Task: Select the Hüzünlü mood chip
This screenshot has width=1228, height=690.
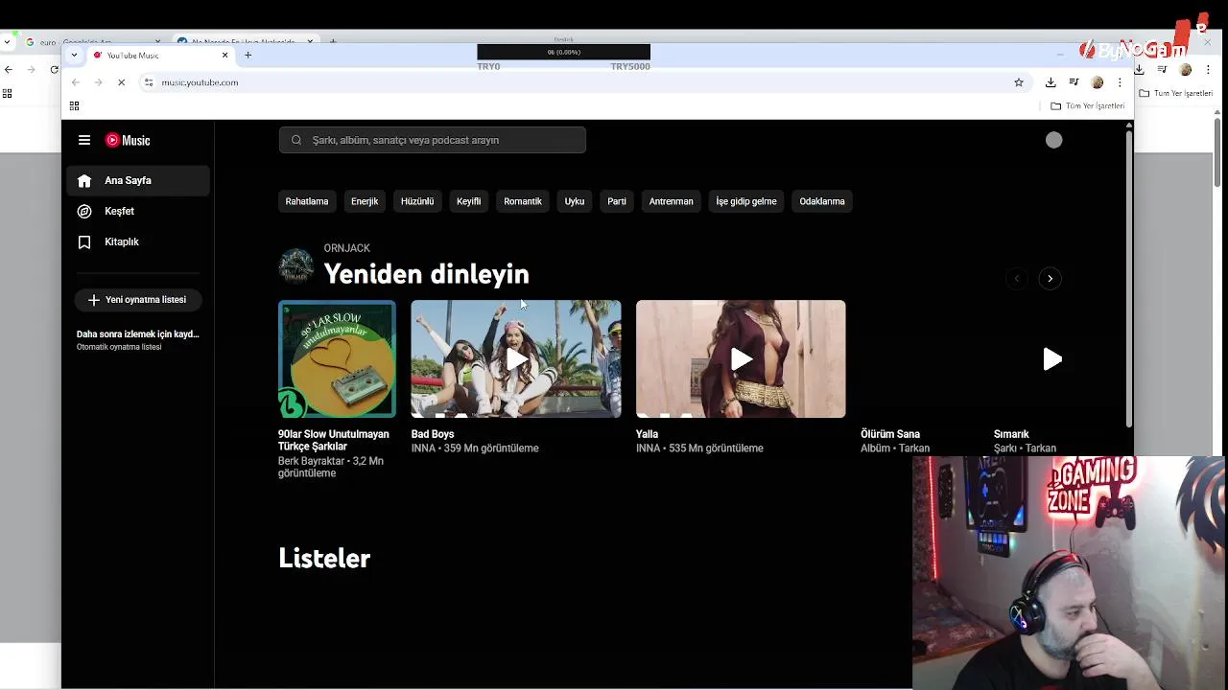Action: 417,201
